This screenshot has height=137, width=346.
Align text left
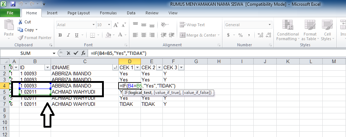(x=135, y=35)
